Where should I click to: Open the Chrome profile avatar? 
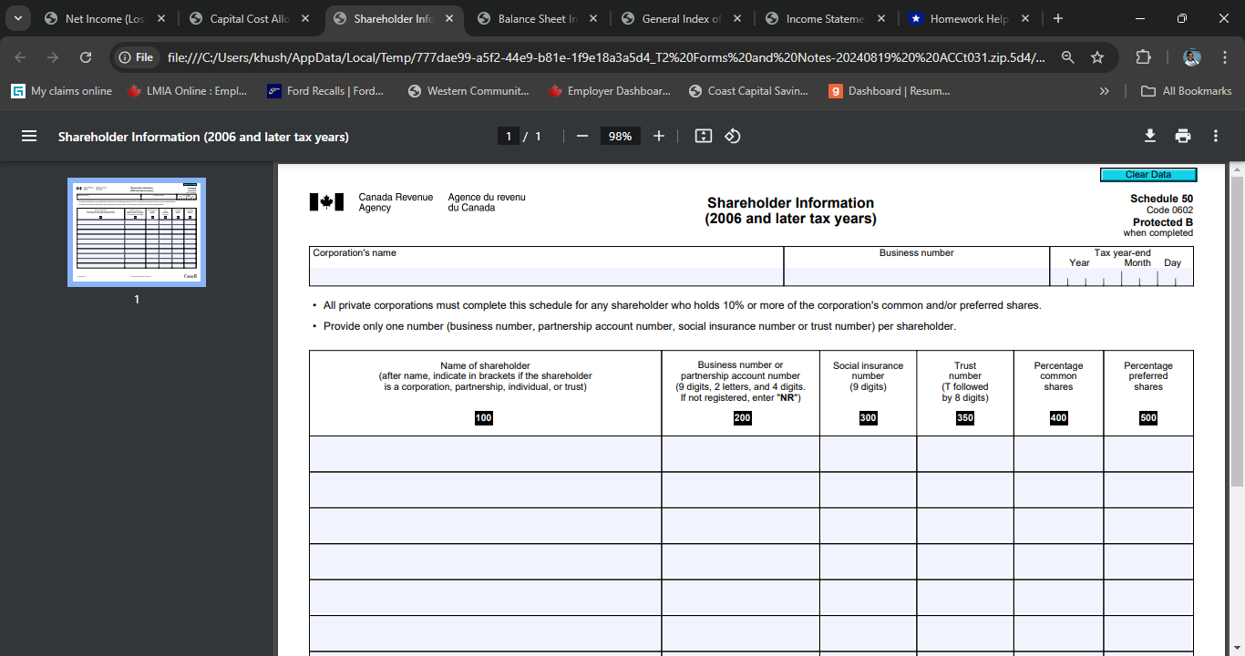click(x=1192, y=57)
